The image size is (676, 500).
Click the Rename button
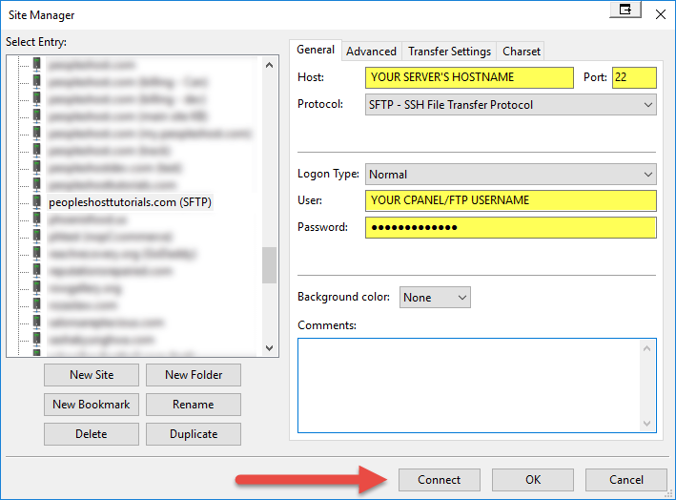[x=194, y=405]
